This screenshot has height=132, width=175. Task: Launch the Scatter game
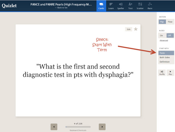pyautogui.click(x=140, y=6)
